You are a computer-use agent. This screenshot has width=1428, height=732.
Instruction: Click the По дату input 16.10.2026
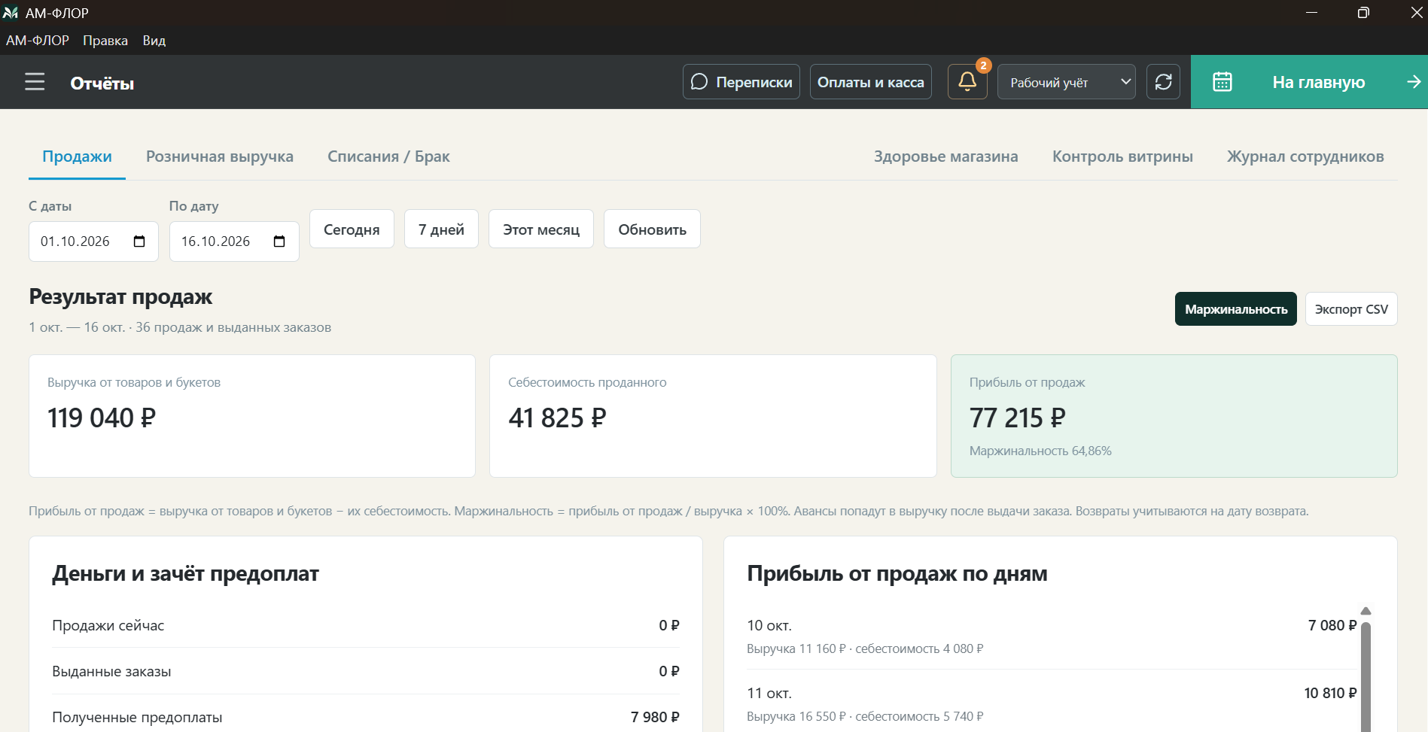click(x=234, y=241)
